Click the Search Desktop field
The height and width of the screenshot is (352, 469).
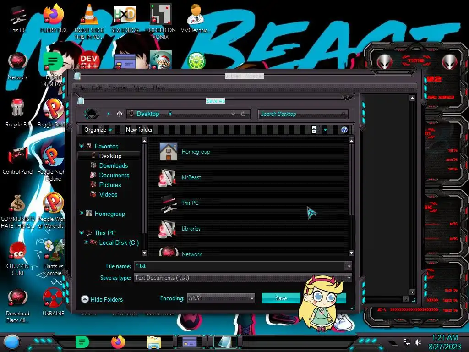[x=303, y=114]
